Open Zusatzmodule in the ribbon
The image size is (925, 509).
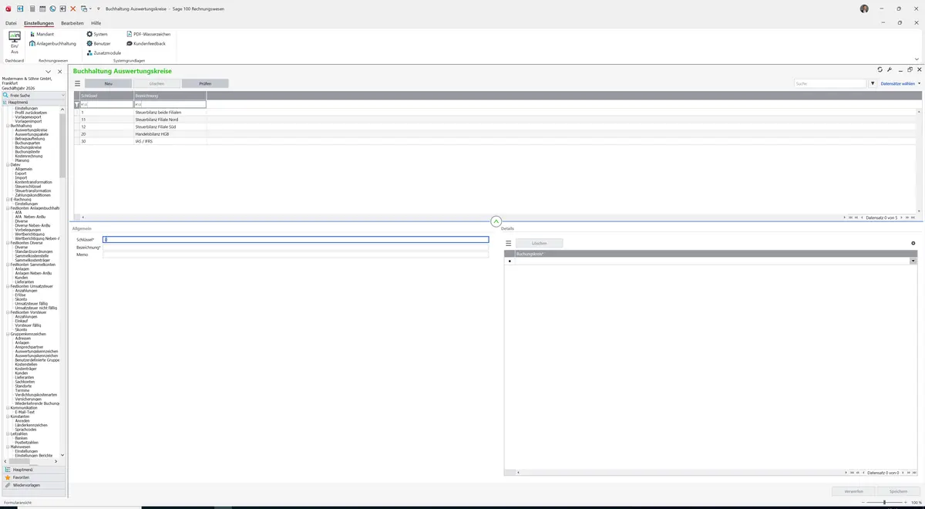tap(103, 52)
